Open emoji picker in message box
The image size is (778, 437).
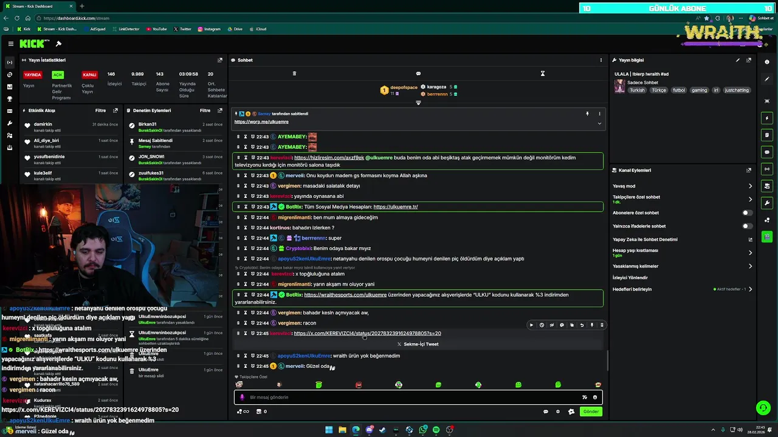(595, 397)
